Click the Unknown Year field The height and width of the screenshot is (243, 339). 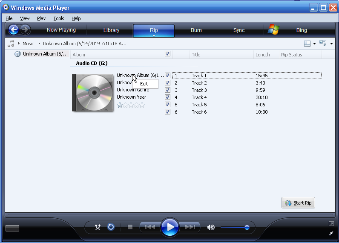pyautogui.click(x=131, y=97)
